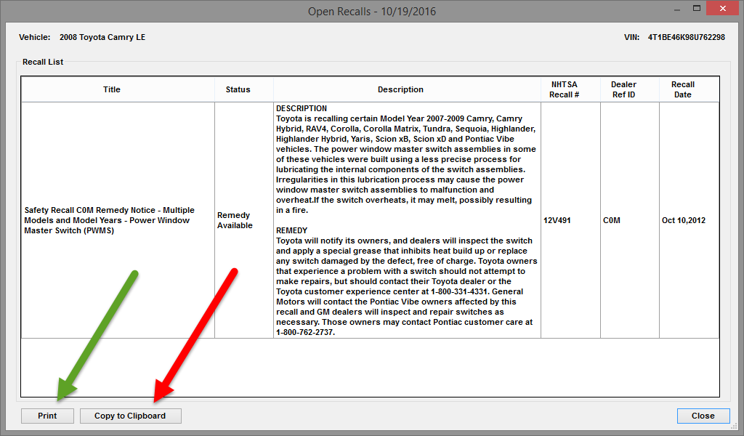Click the Recall List group label
The height and width of the screenshot is (436, 744).
coord(43,62)
